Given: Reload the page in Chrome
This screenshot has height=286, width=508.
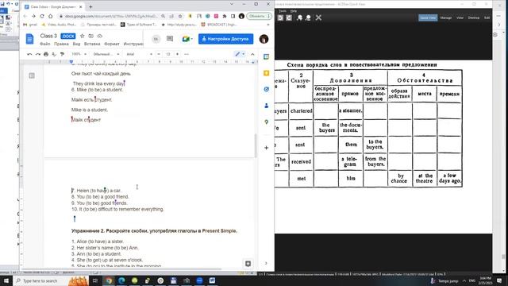Looking at the screenshot, I should (42, 16).
